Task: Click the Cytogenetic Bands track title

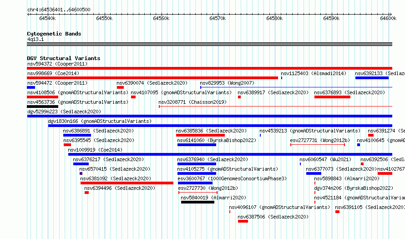Action: click(54, 34)
